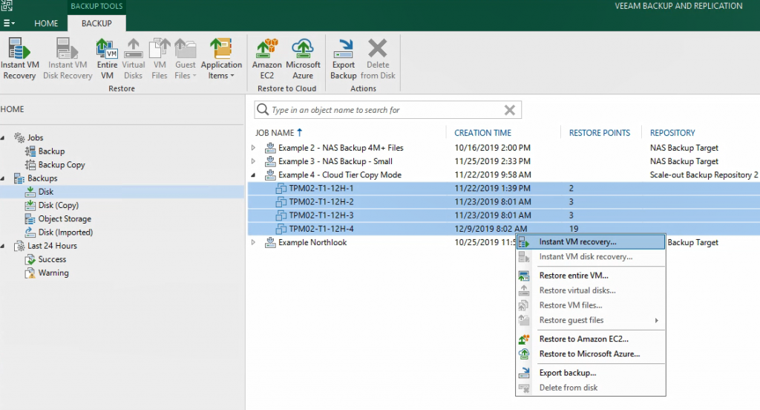Collapse the Backups tree node
760x410 pixels.
(3, 178)
